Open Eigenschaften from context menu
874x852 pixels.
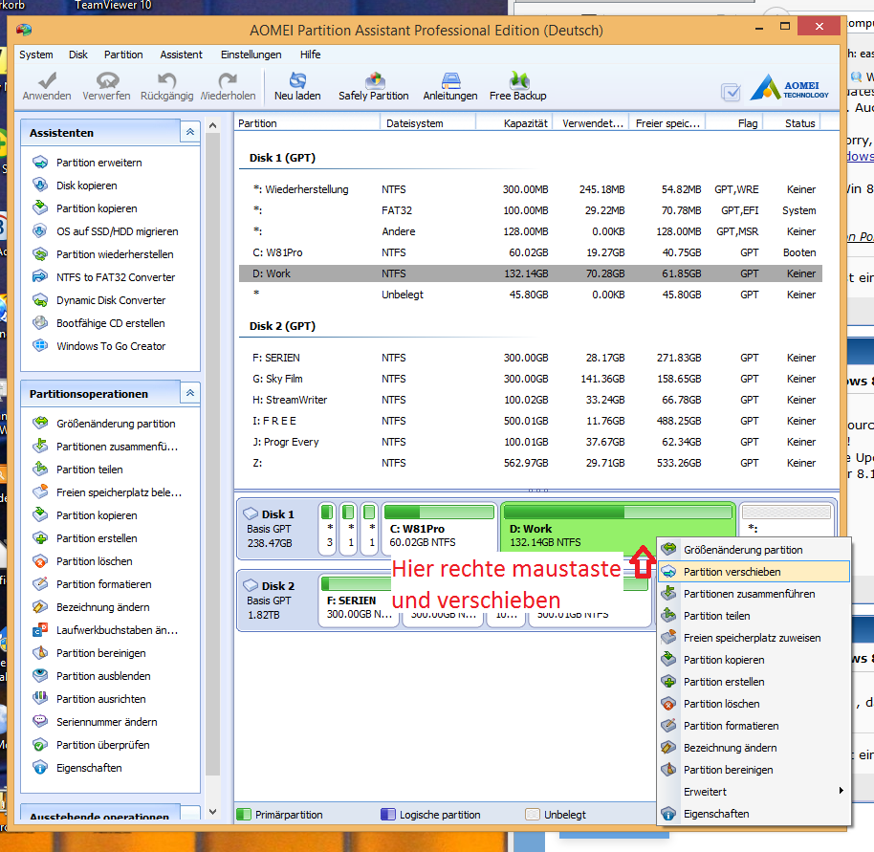coord(754,814)
